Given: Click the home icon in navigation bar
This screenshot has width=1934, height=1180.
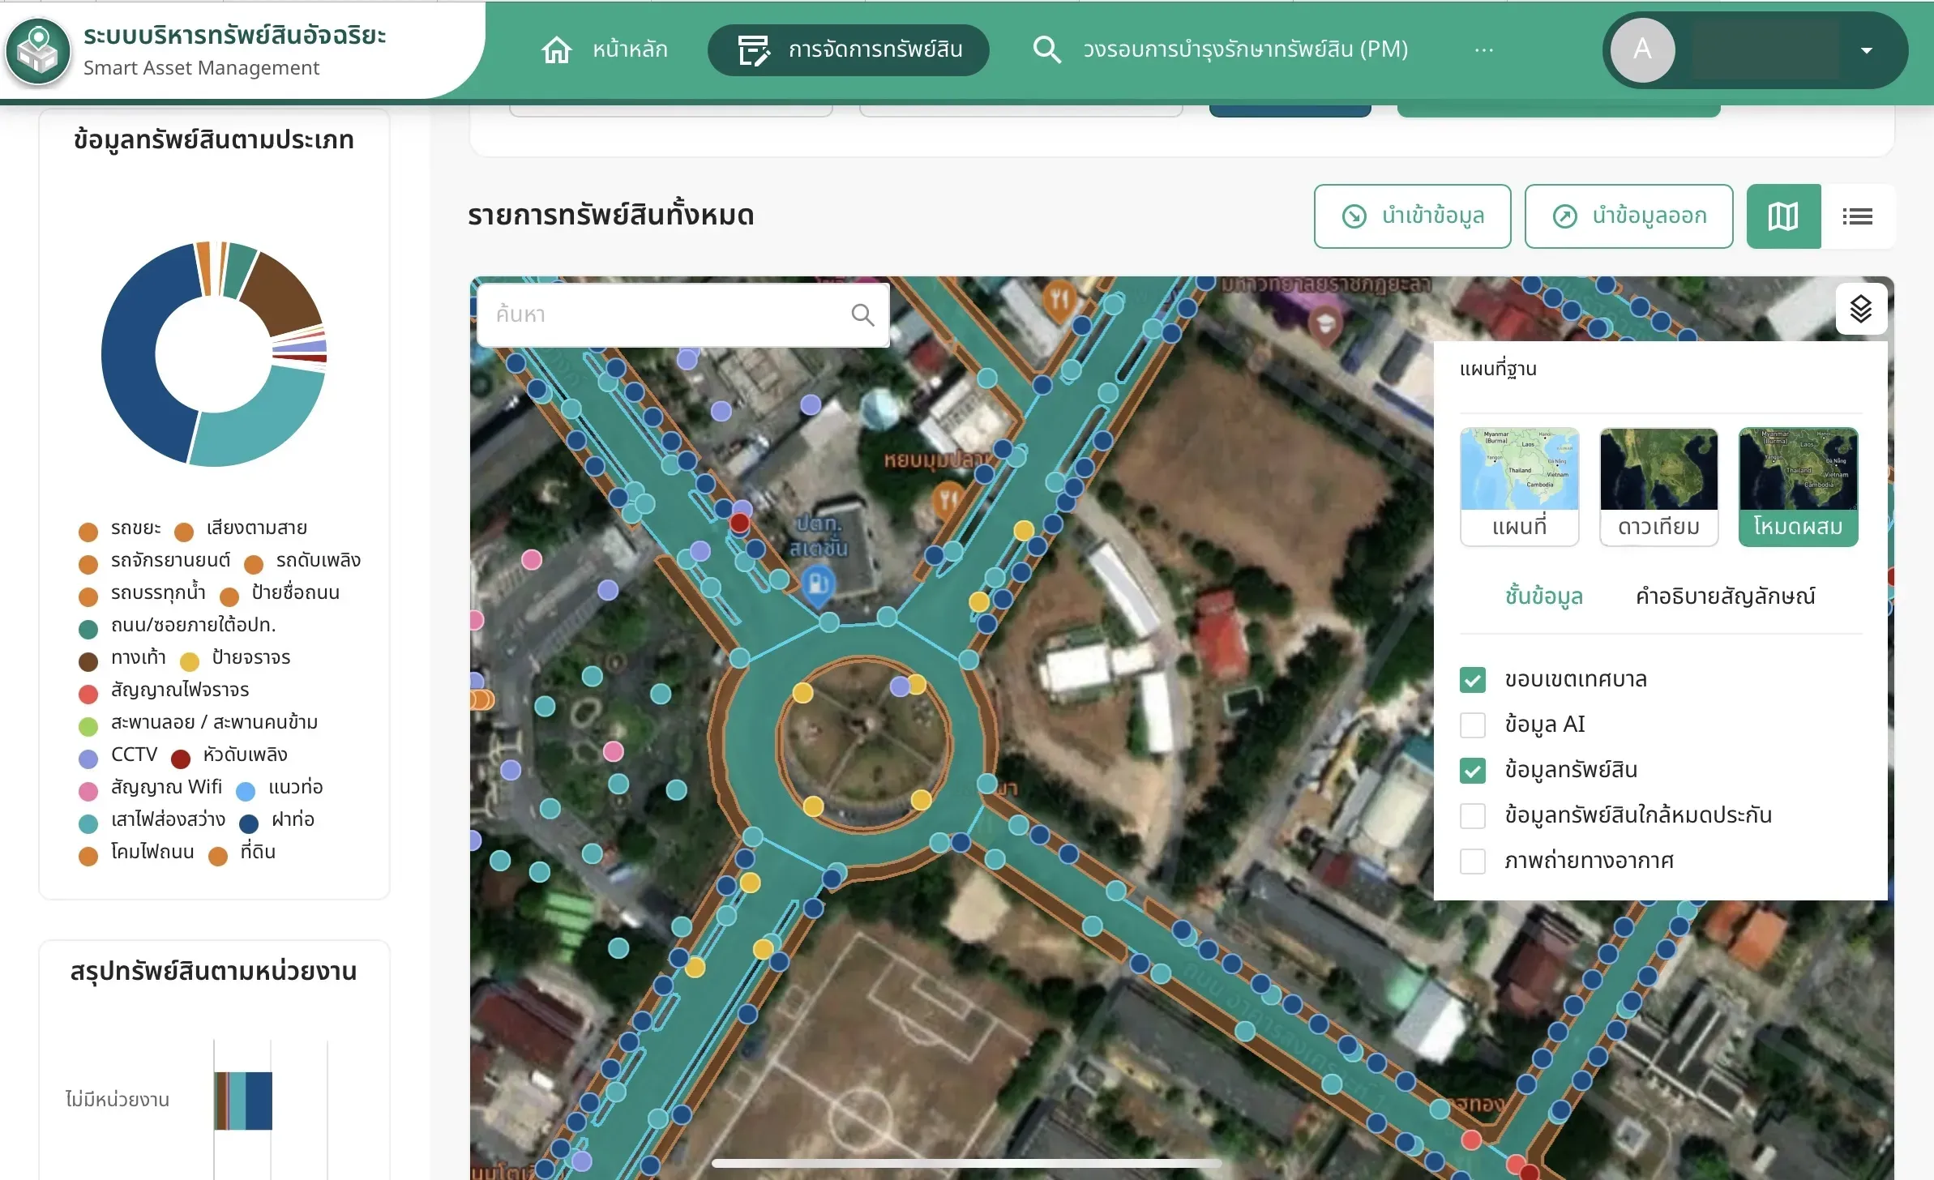Looking at the screenshot, I should (x=557, y=49).
